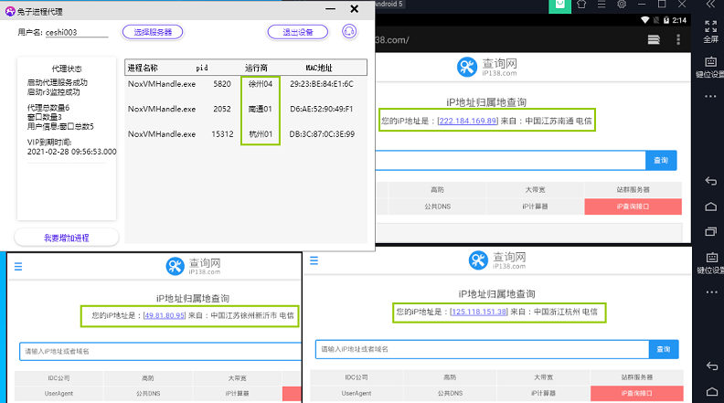Screen dimensions: 724x403
Task: Click the iP138 logo on Nantong IP page
Action: (x=486, y=67)
